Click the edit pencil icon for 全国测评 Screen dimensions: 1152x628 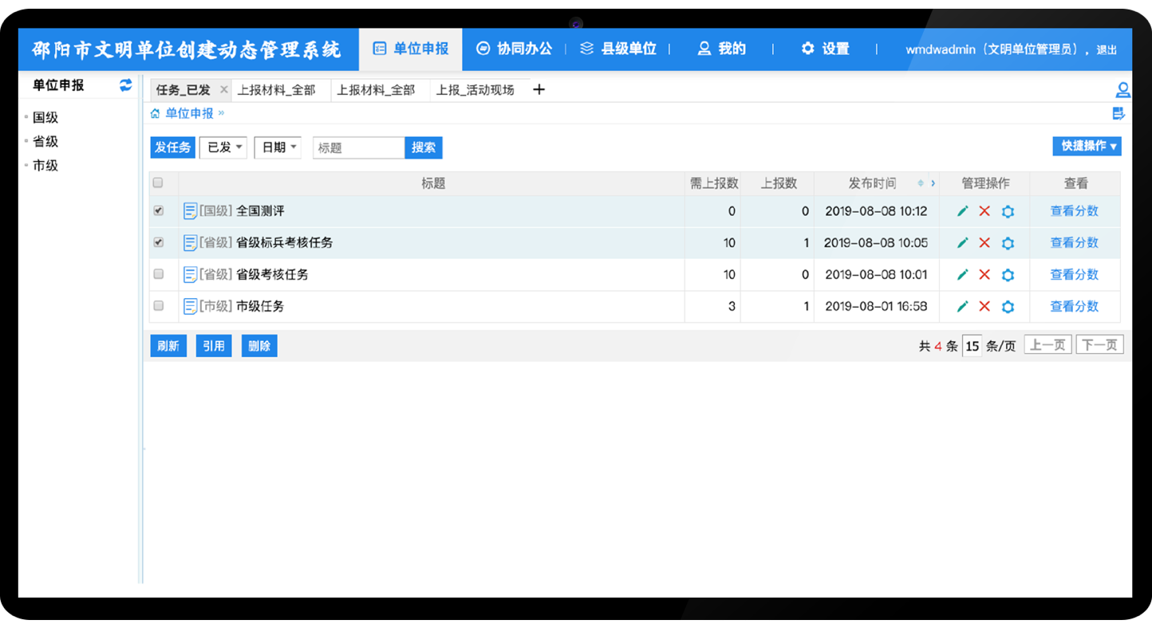[x=962, y=211]
